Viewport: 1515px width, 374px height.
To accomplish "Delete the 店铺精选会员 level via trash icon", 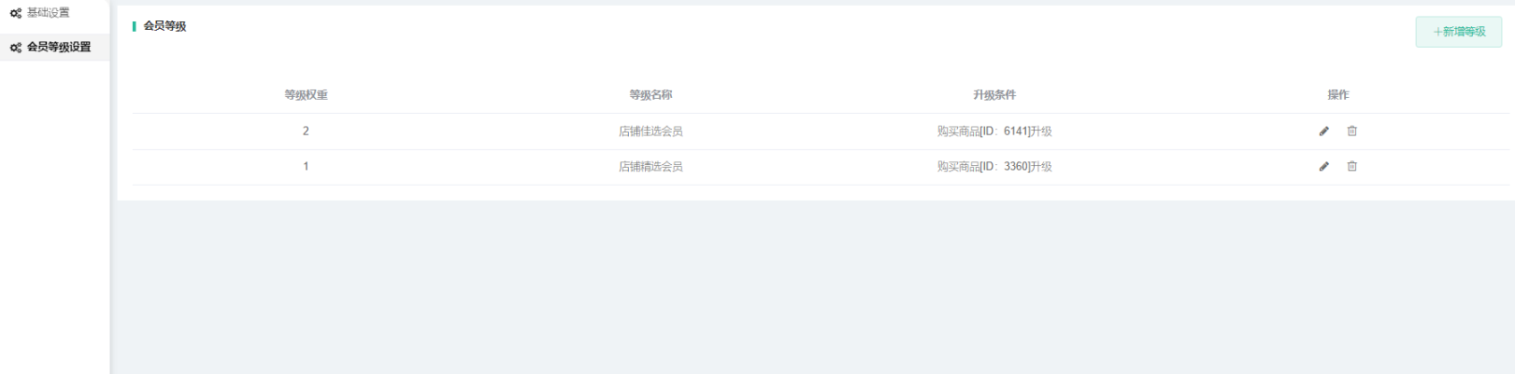I will 1351,167.
